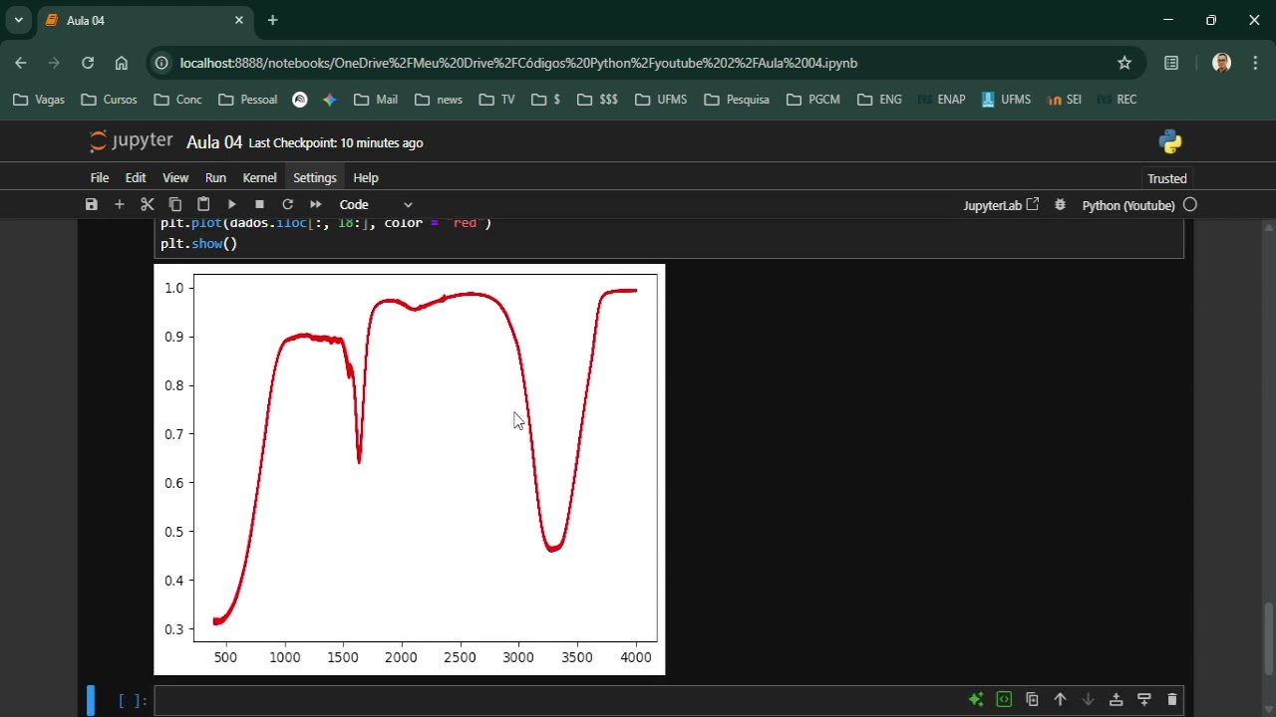1276x717 pixels.
Task: Expand the tab search dropdown arrow
Action: click(18, 20)
